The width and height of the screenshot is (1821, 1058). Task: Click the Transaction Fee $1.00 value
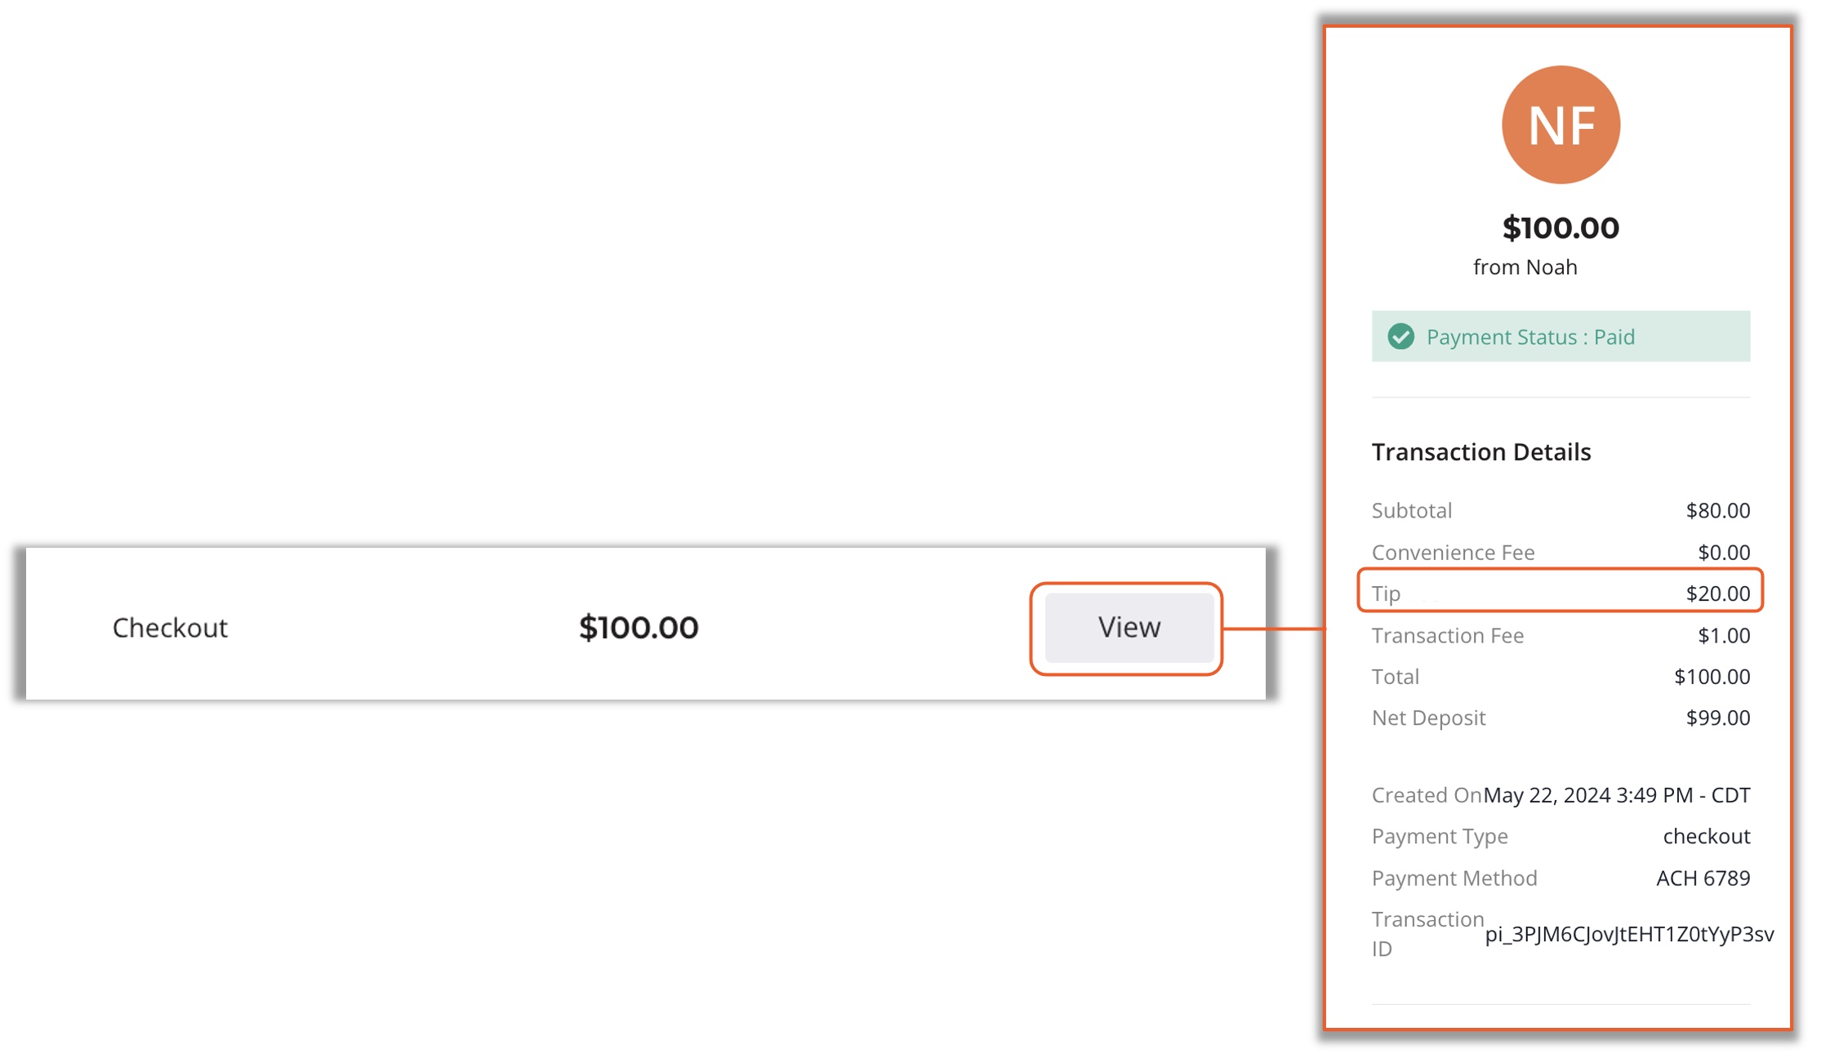1723,635
